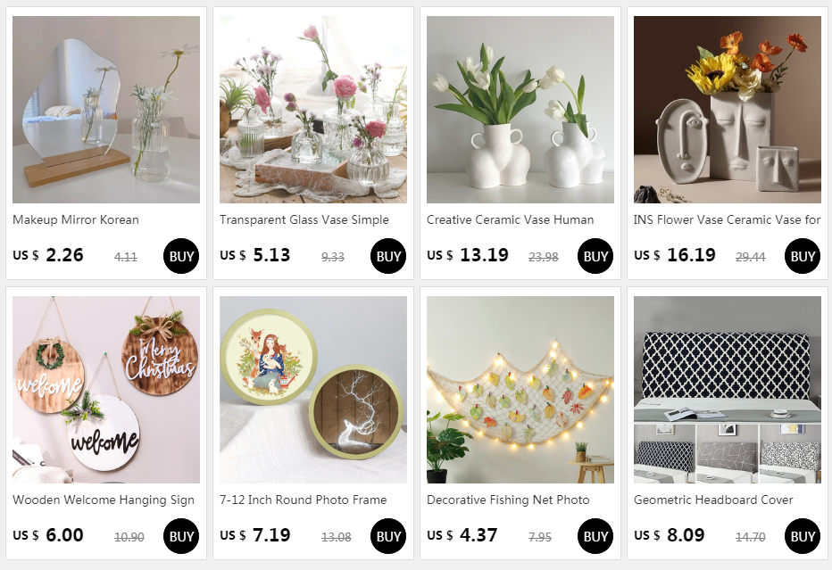
Task: Click BUY on the Decorative Fishing Net Photo
Action: [x=595, y=536]
